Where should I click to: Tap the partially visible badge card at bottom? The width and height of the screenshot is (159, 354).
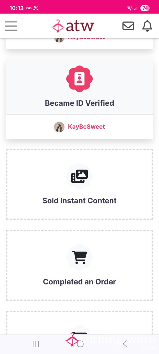(79, 322)
